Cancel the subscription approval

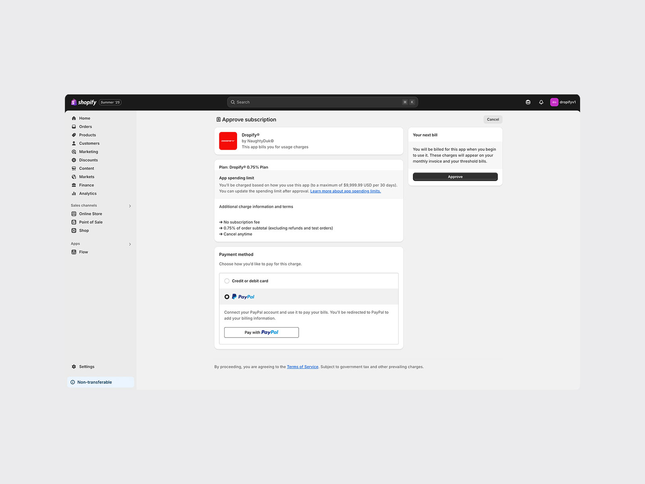[x=493, y=119]
